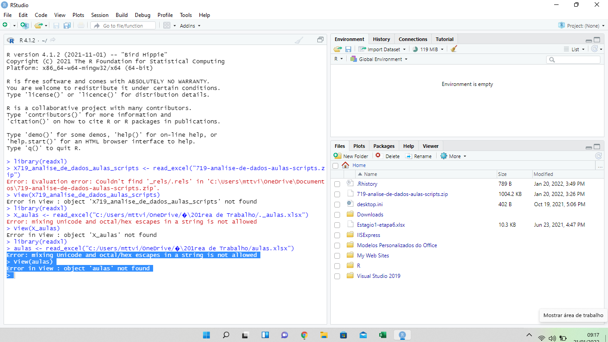This screenshot has height=342, width=608.
Task: Open the Code menu
Action: (41, 15)
